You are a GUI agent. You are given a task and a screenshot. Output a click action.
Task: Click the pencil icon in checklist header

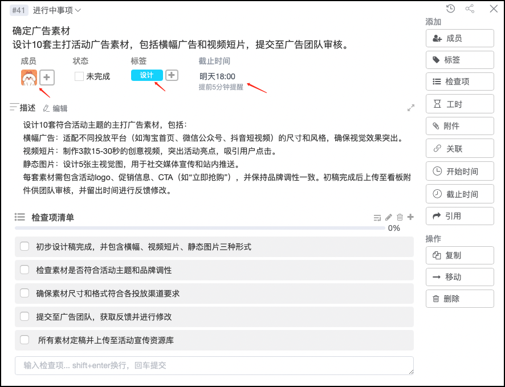tap(389, 217)
